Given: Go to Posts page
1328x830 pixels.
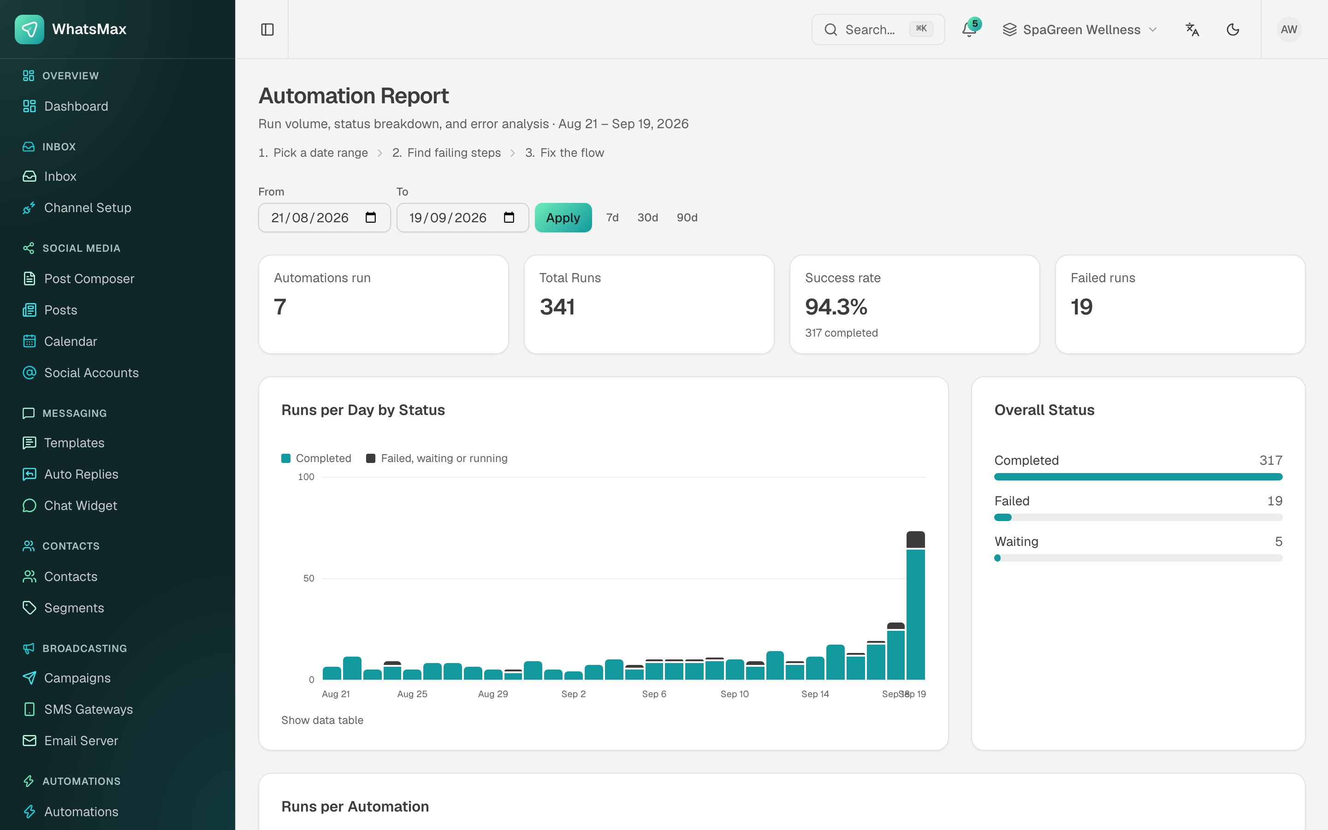Looking at the screenshot, I should 60,309.
